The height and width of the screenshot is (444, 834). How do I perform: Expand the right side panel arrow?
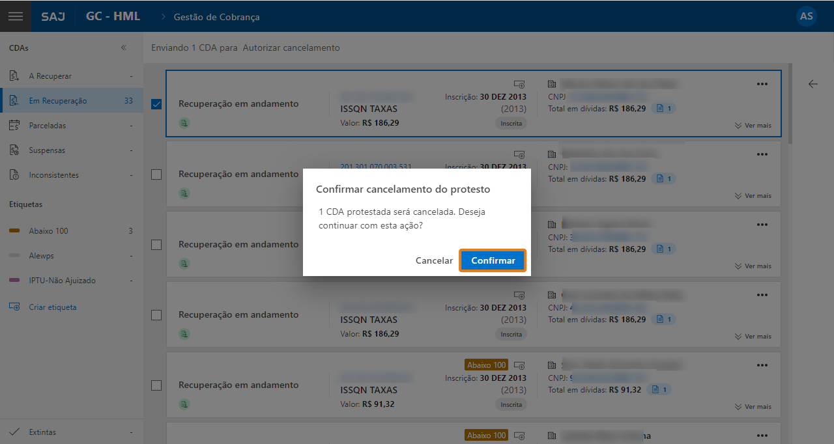click(812, 84)
